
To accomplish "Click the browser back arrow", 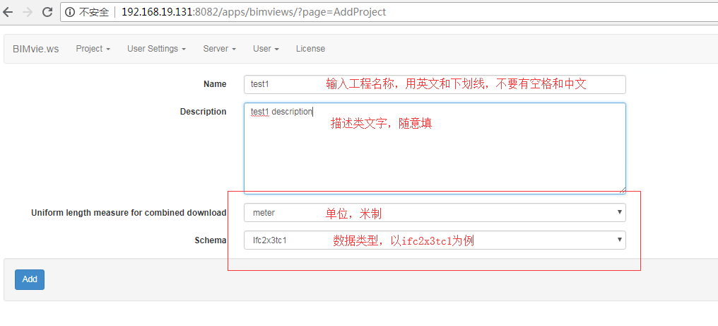I will (8, 12).
